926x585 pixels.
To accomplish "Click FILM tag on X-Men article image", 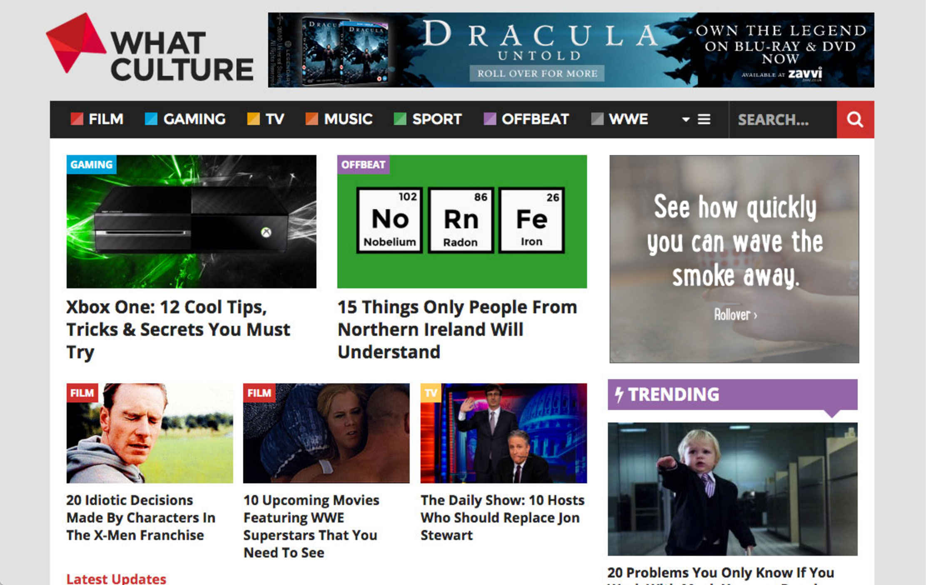I will tap(82, 393).
